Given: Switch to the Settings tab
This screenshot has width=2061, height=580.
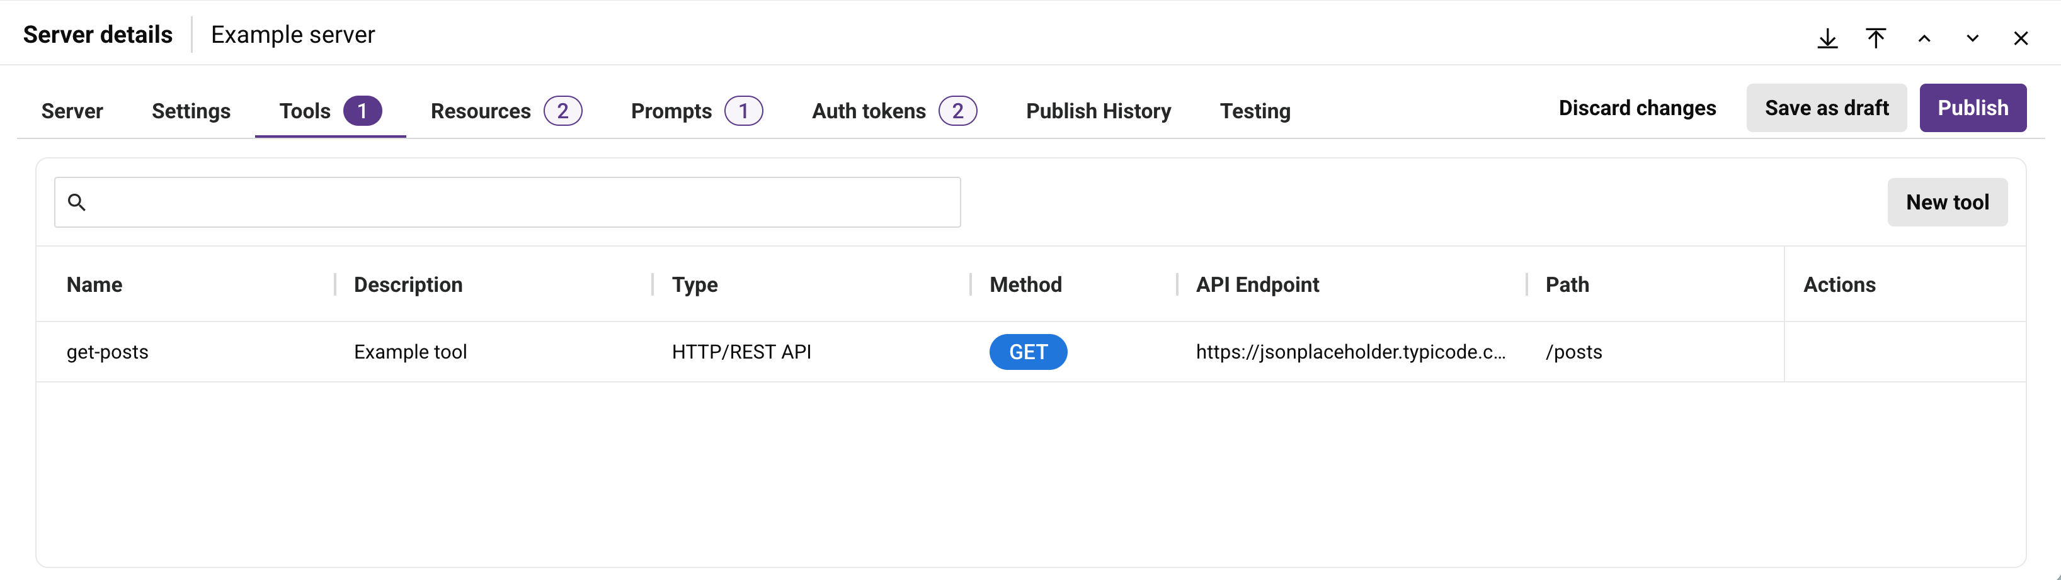Looking at the screenshot, I should [x=191, y=111].
